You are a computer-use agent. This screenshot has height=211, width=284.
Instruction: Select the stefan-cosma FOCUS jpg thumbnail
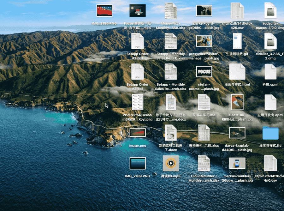pyautogui.click(x=204, y=72)
